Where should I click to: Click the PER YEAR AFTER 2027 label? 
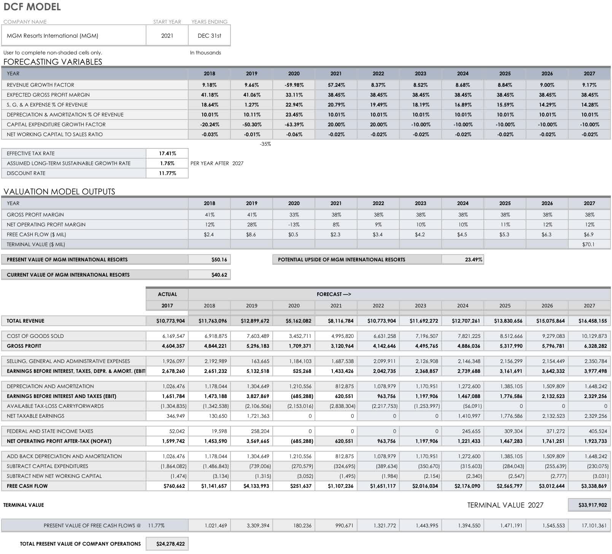217,163
